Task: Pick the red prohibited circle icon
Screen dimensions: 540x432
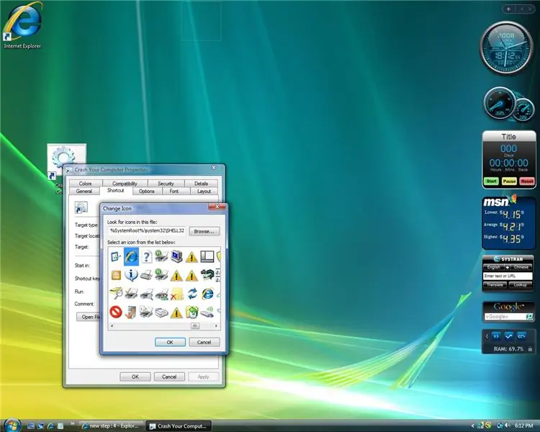Action: click(x=116, y=312)
